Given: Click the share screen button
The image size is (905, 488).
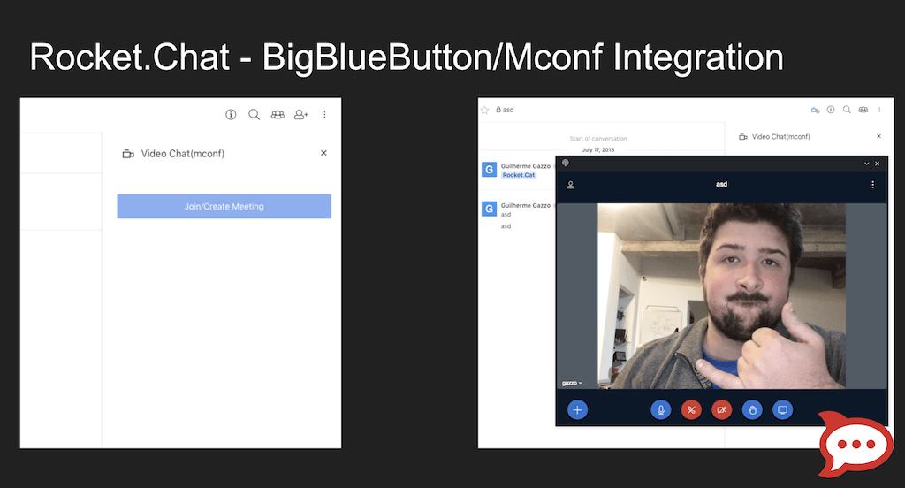Looking at the screenshot, I should coord(783,410).
